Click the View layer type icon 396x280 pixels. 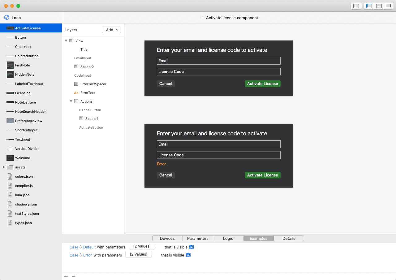71,40
